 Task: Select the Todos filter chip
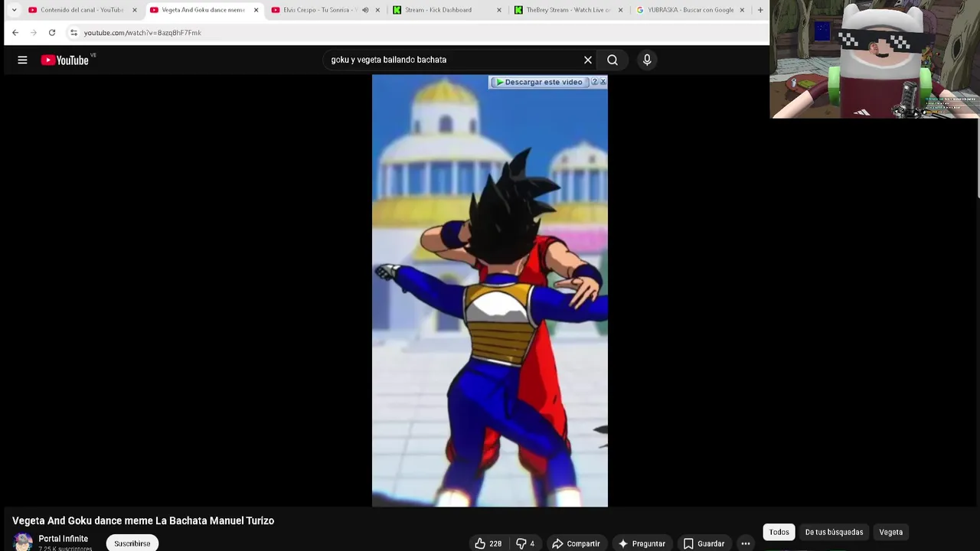tap(779, 532)
